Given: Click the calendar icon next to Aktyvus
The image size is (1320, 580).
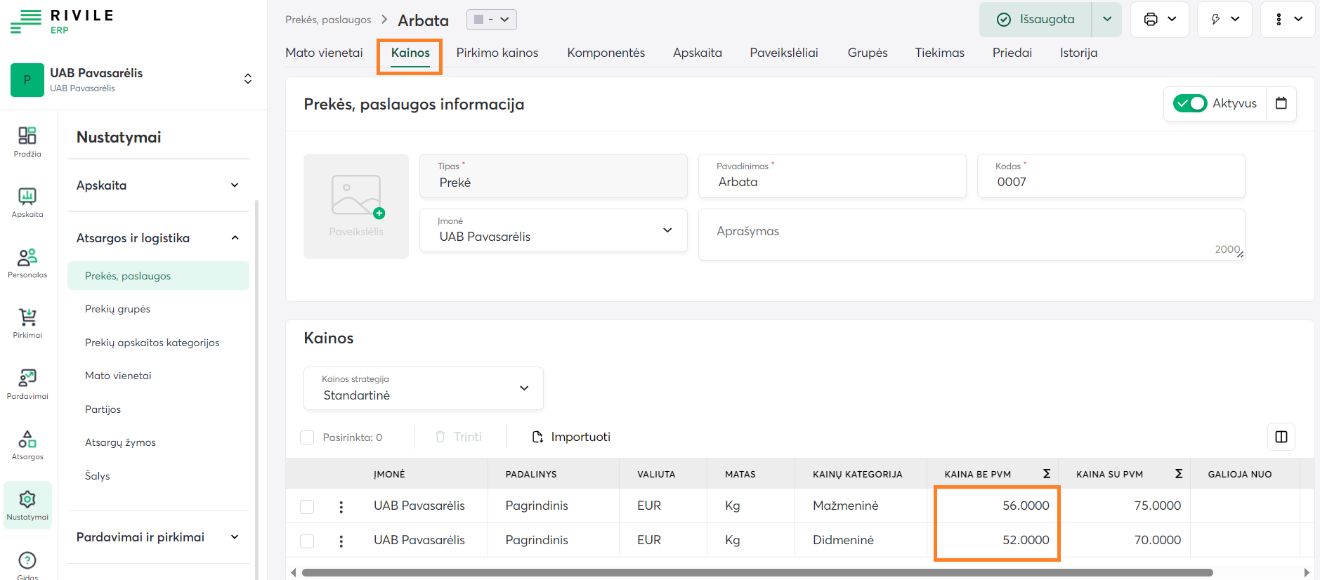Looking at the screenshot, I should [x=1281, y=103].
